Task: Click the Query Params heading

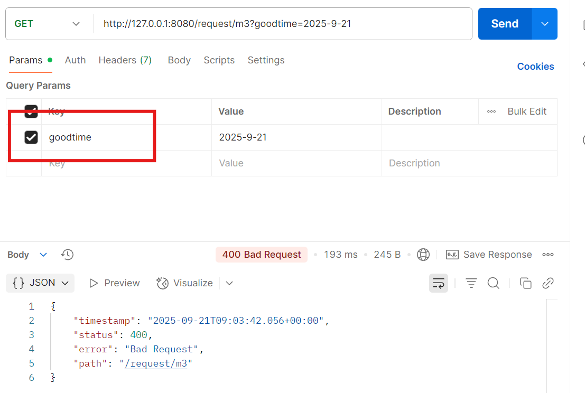Action: (38, 86)
